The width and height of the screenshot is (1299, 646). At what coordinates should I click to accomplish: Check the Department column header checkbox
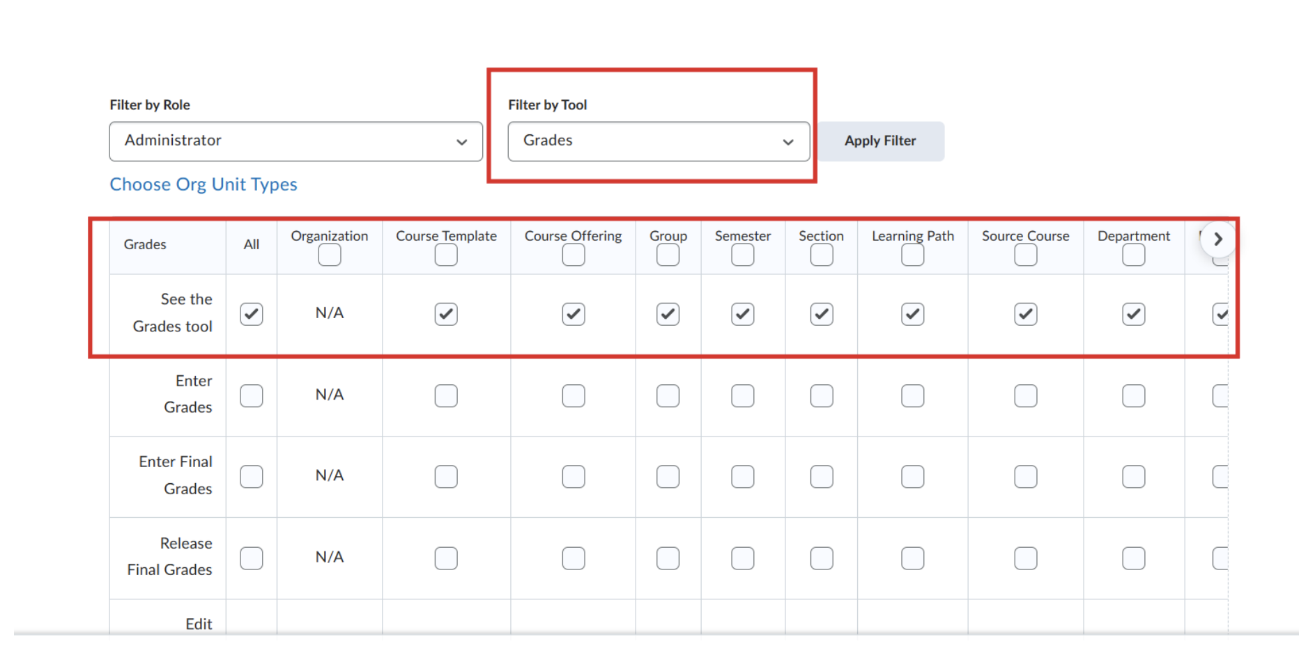tap(1134, 255)
